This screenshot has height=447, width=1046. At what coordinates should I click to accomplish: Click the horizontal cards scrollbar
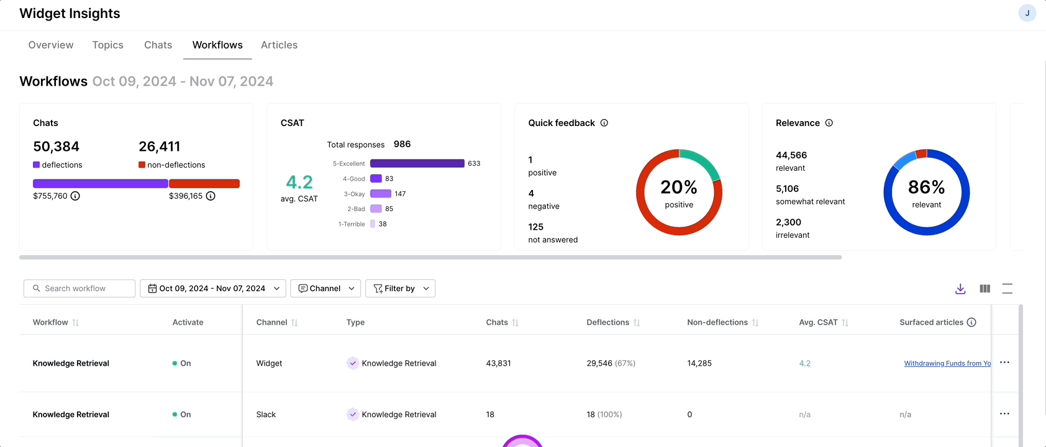[430, 257]
